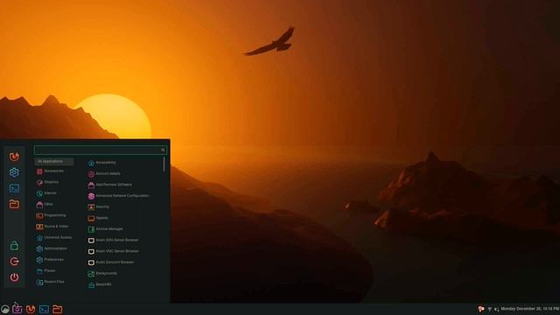
Task: Select the Graphics category
Action: pyautogui.click(x=48, y=182)
